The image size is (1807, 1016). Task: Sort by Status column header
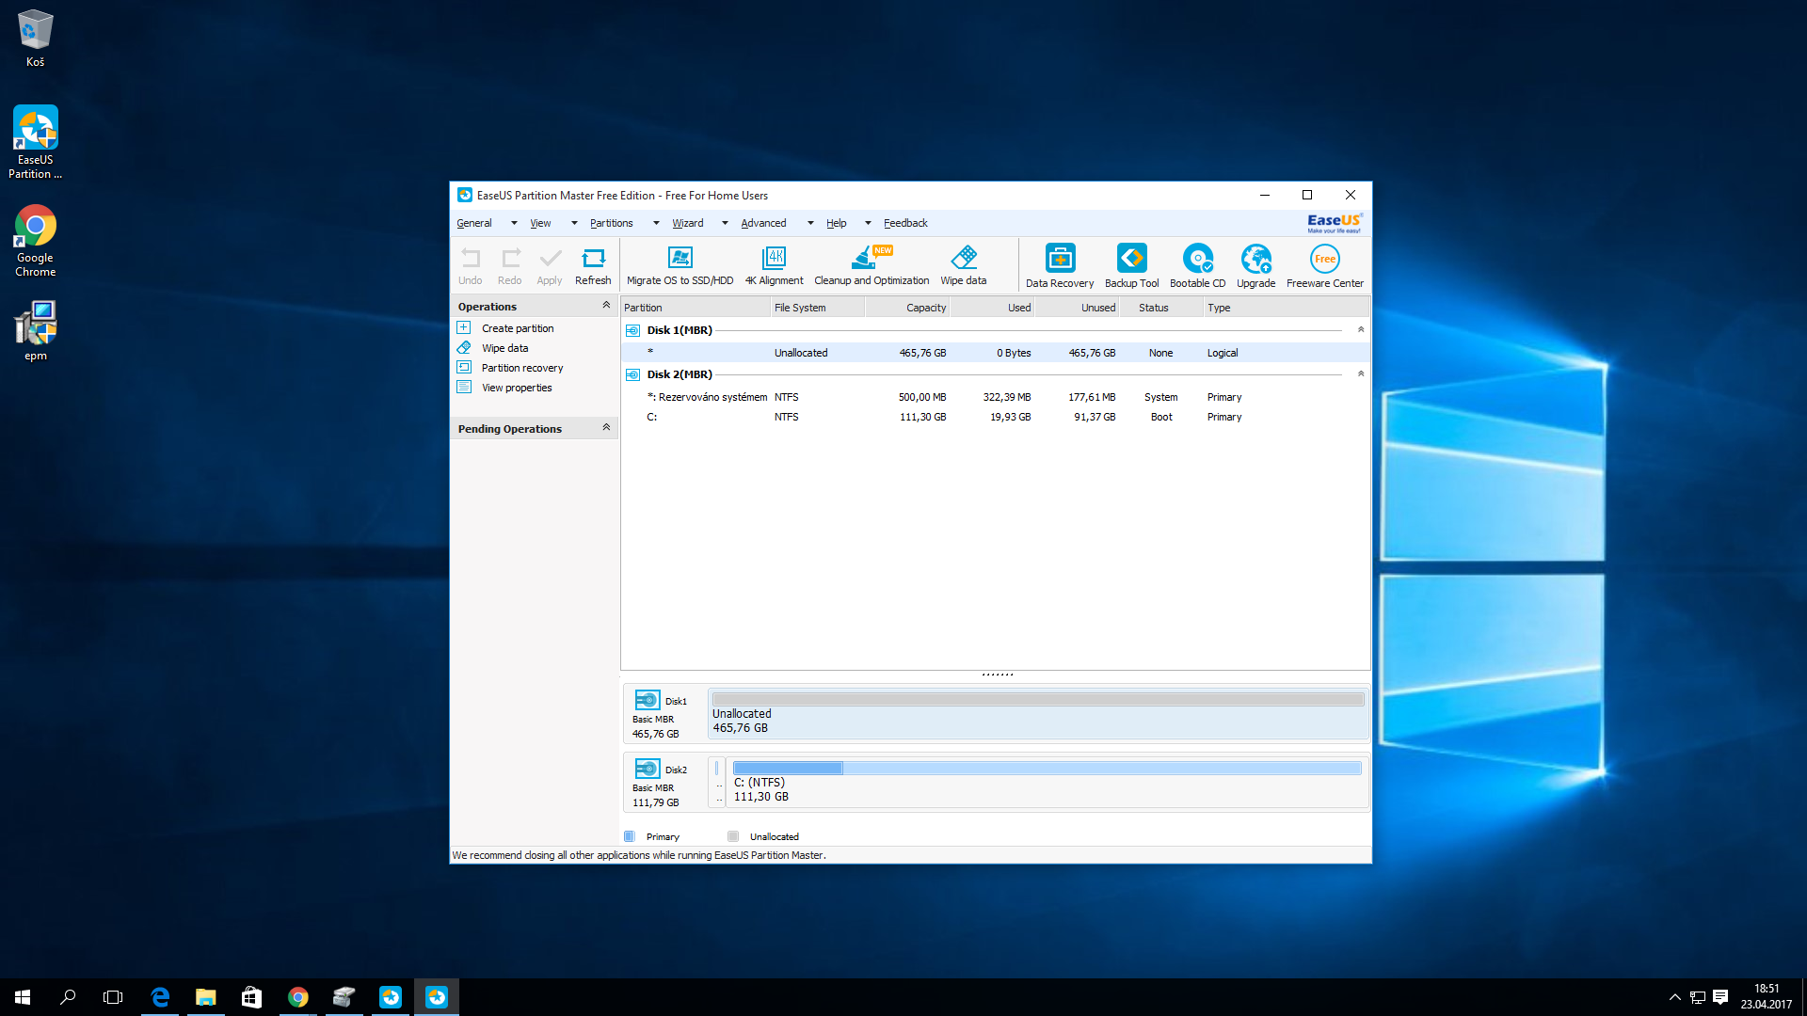(x=1160, y=308)
